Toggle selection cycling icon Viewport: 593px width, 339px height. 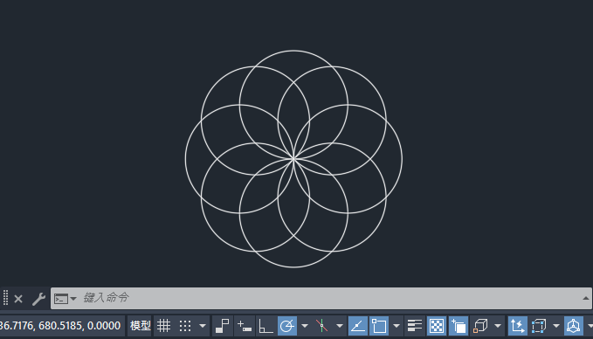click(x=459, y=326)
